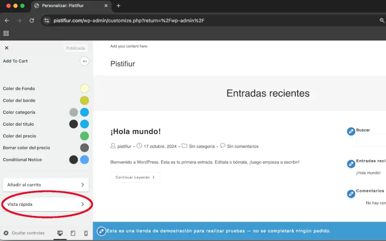This screenshot has width=386, height=241.
Task: Click the Pistifiur site title
Action: [123, 64]
